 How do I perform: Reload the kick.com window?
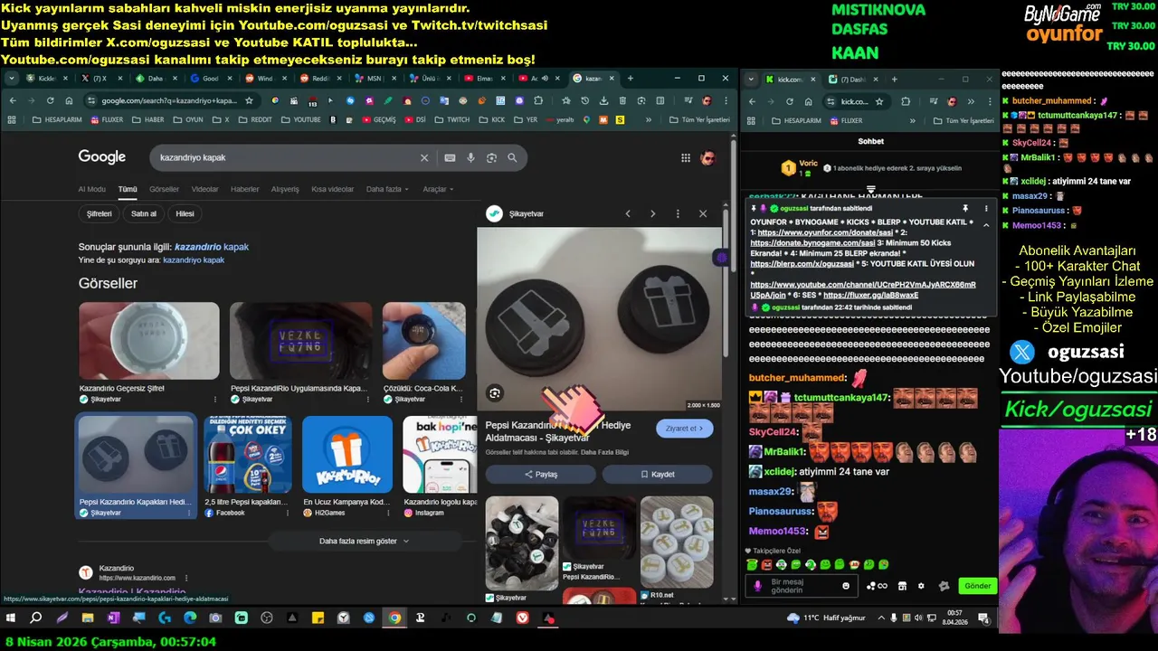[x=790, y=101]
